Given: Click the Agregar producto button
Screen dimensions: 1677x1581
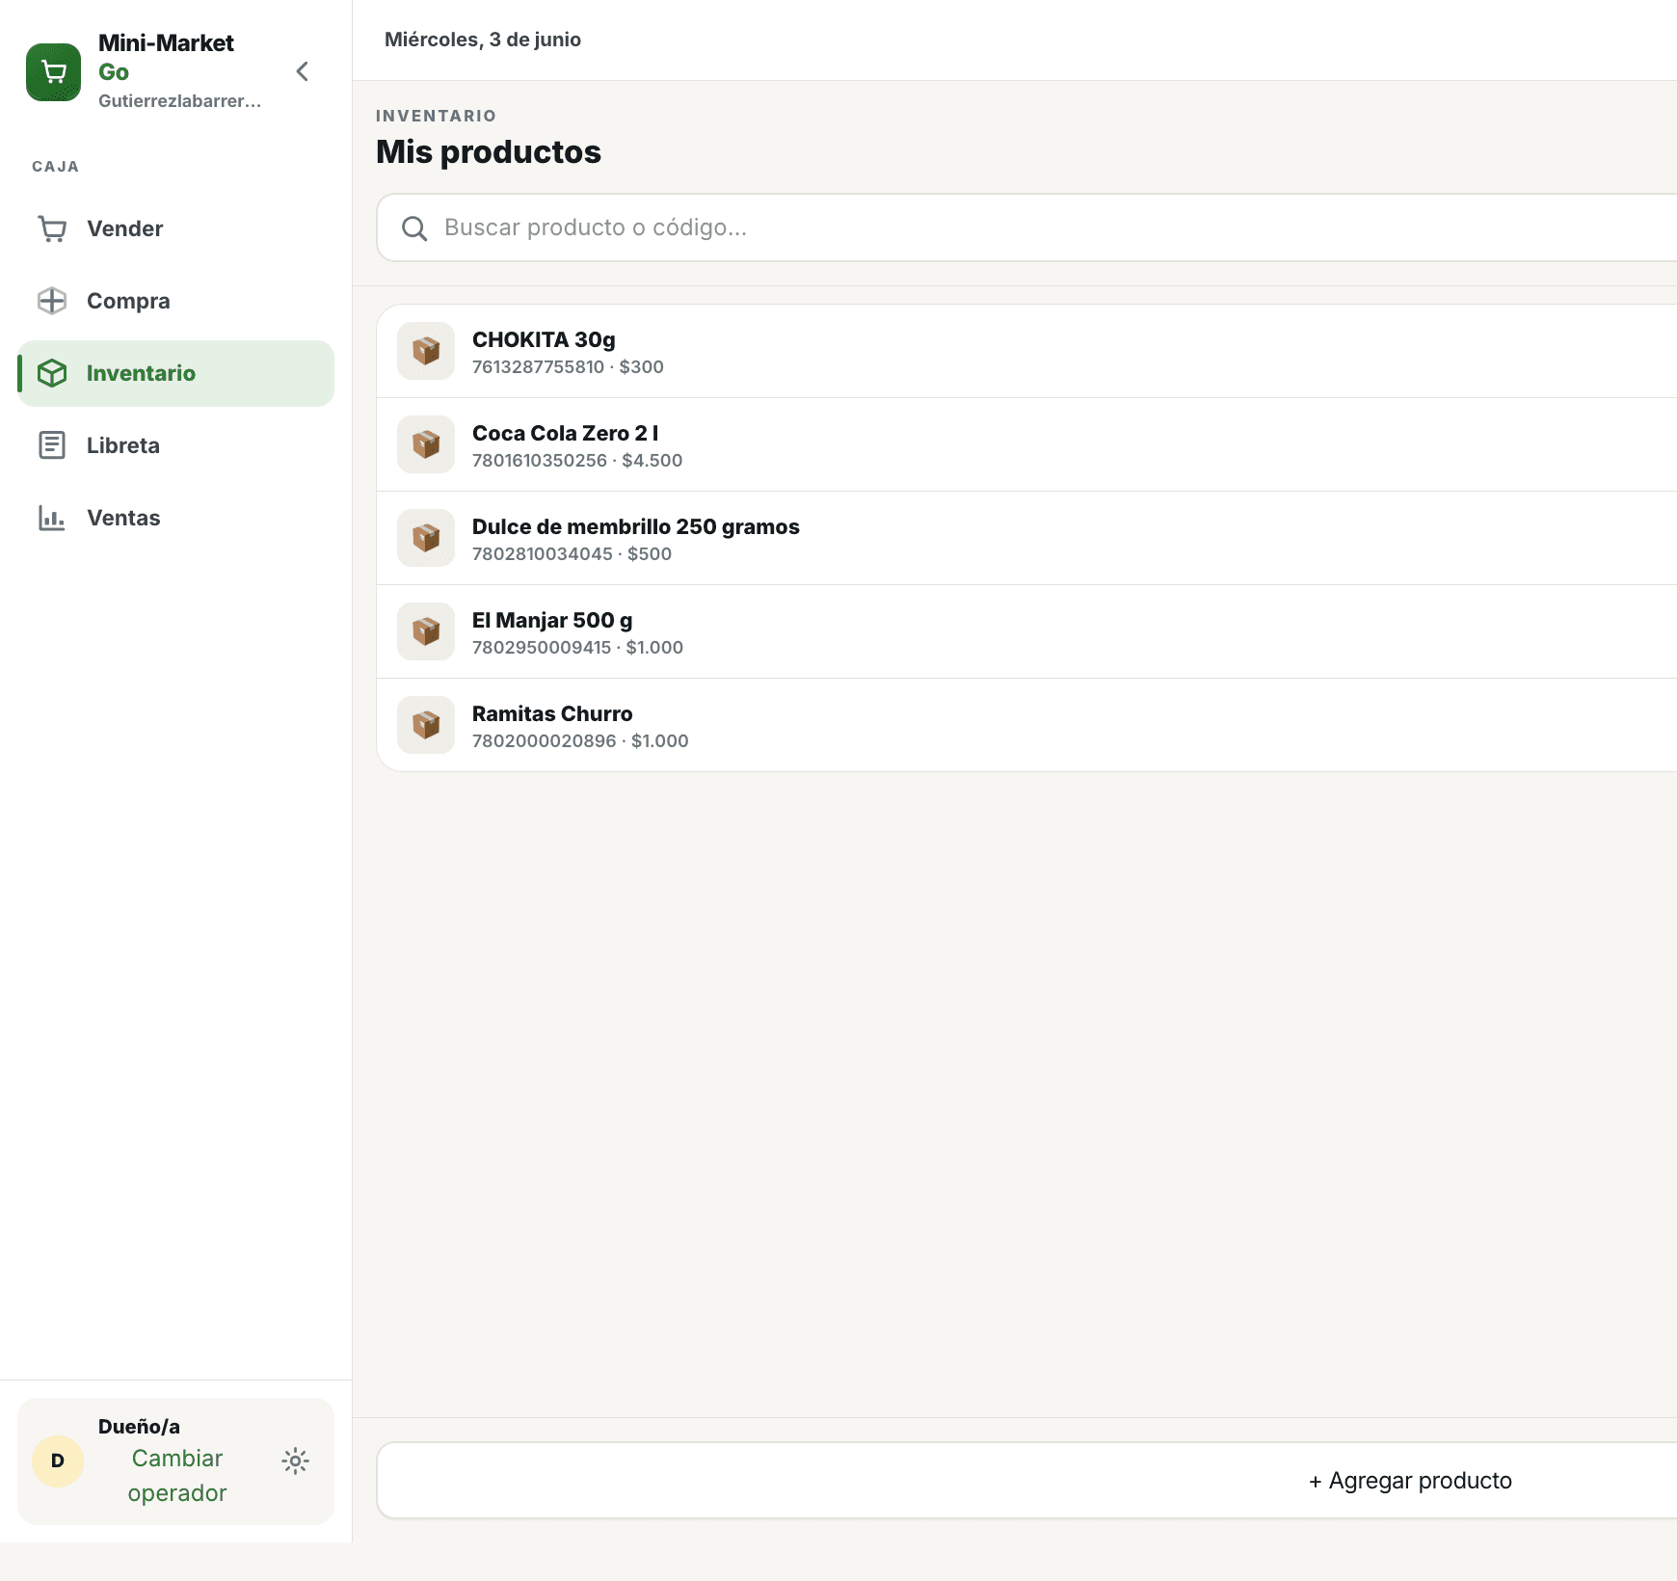Looking at the screenshot, I should point(1026,1481).
